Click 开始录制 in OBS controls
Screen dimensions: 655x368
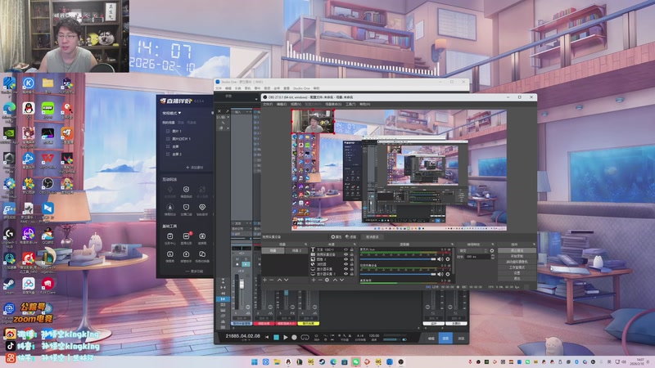pyautogui.click(x=517, y=256)
